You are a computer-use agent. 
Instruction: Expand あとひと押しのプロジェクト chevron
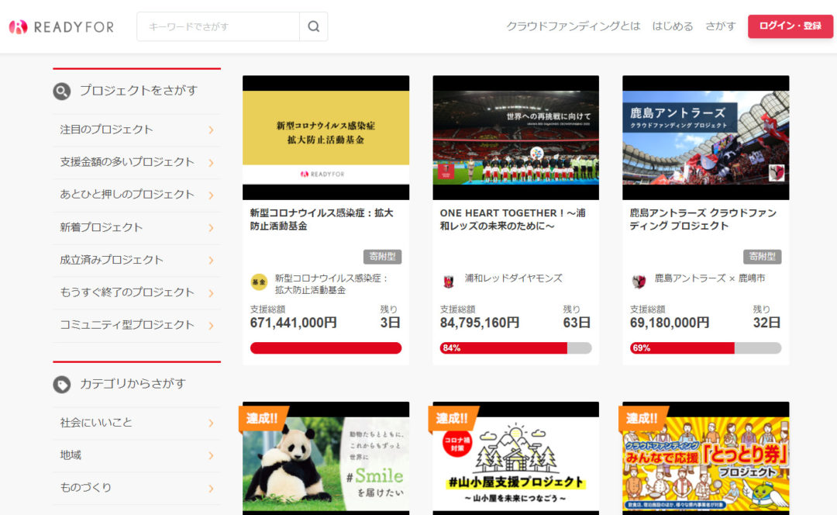click(x=212, y=195)
